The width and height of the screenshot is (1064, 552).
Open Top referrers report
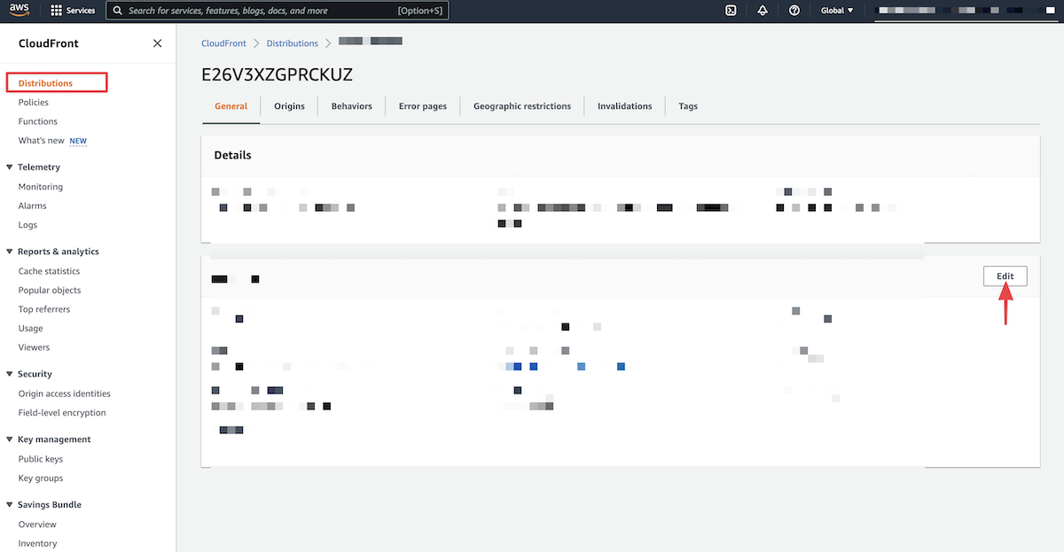(44, 309)
